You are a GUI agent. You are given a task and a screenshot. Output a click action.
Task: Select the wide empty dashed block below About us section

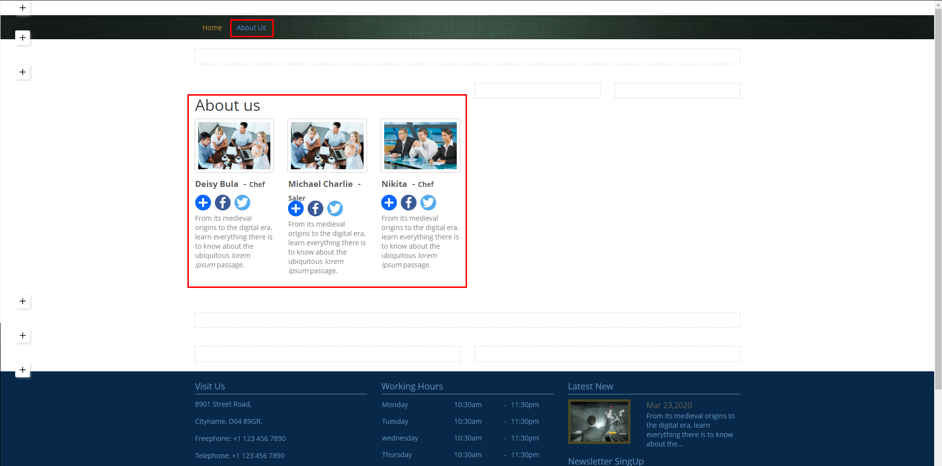click(468, 320)
